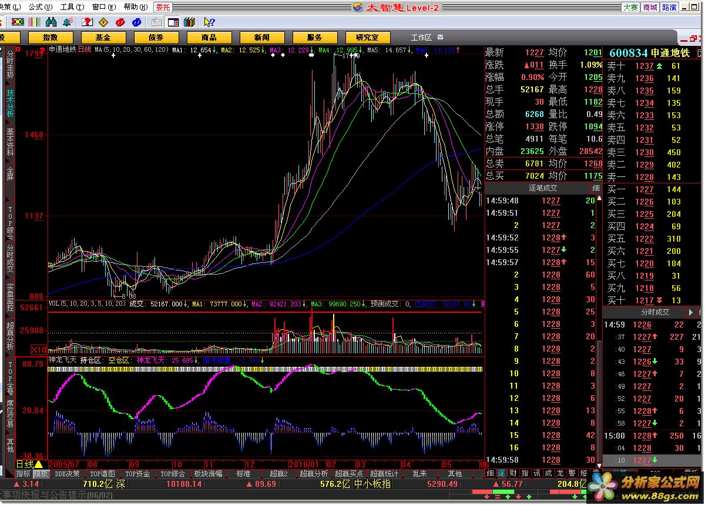Toggle the window layout icon in toolbar
This screenshot has height=505, width=705.
coord(173,22)
